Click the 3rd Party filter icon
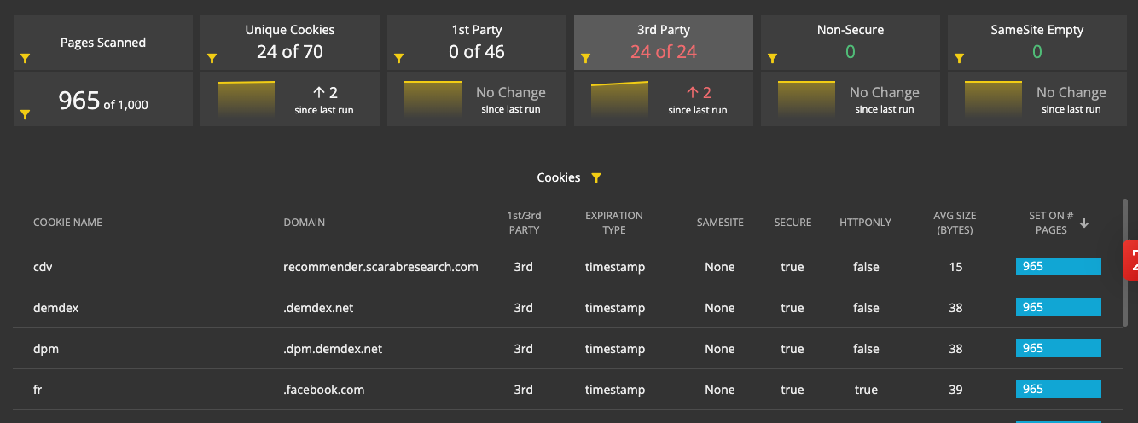Screen dimensions: 1138x423 [x=586, y=58]
